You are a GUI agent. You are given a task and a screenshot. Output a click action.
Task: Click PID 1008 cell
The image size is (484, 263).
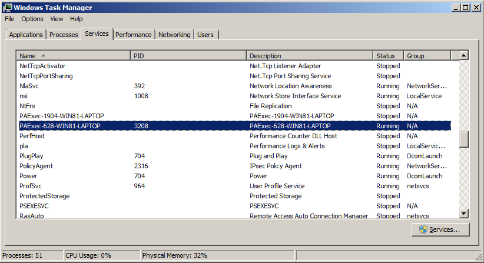tap(141, 96)
